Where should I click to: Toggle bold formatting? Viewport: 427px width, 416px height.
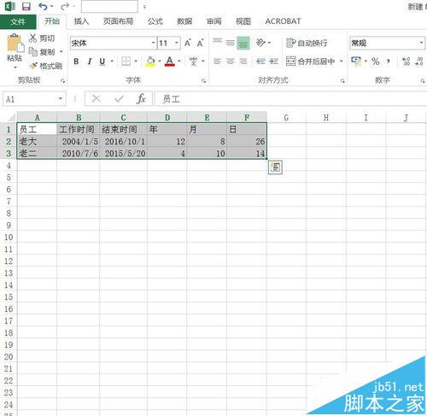click(76, 62)
